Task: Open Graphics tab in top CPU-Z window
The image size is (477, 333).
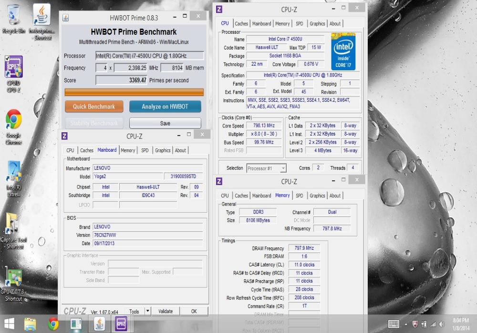Action: (x=317, y=24)
